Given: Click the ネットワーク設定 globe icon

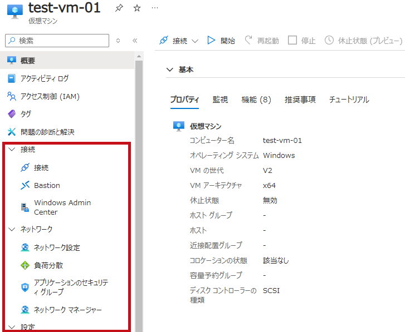Looking at the screenshot, I should [25, 247].
